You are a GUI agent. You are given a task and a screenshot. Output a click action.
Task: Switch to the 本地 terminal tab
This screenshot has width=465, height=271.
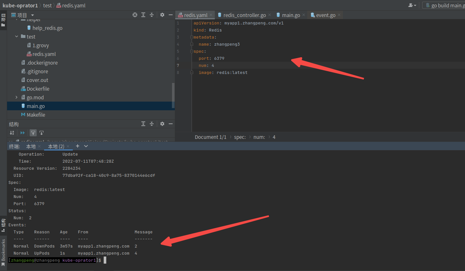pyautogui.click(x=31, y=146)
